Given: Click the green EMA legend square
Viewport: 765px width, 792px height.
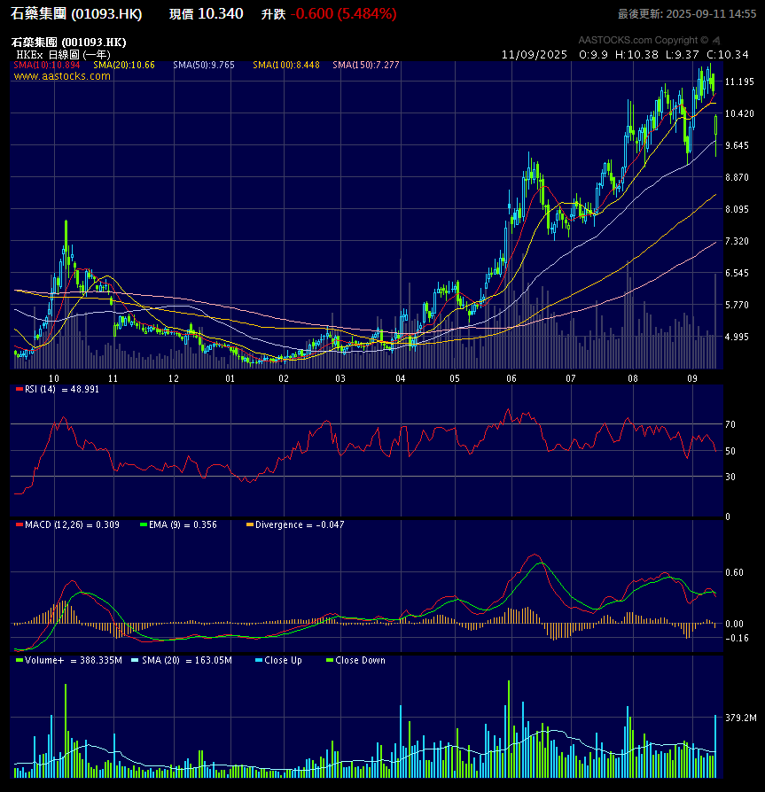Looking at the screenshot, I should click(x=144, y=524).
